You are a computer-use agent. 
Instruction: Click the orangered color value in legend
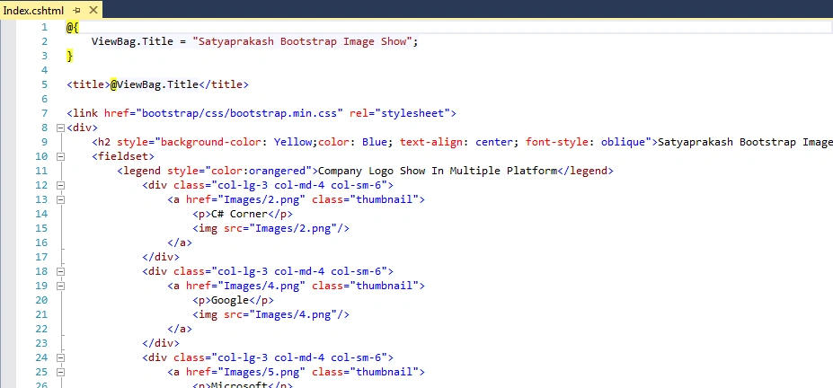pyautogui.click(x=278, y=171)
